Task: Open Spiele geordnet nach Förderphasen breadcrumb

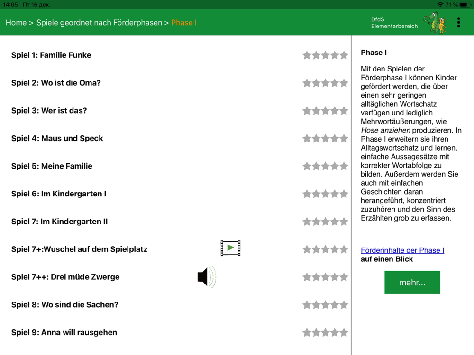Action: tap(99, 23)
